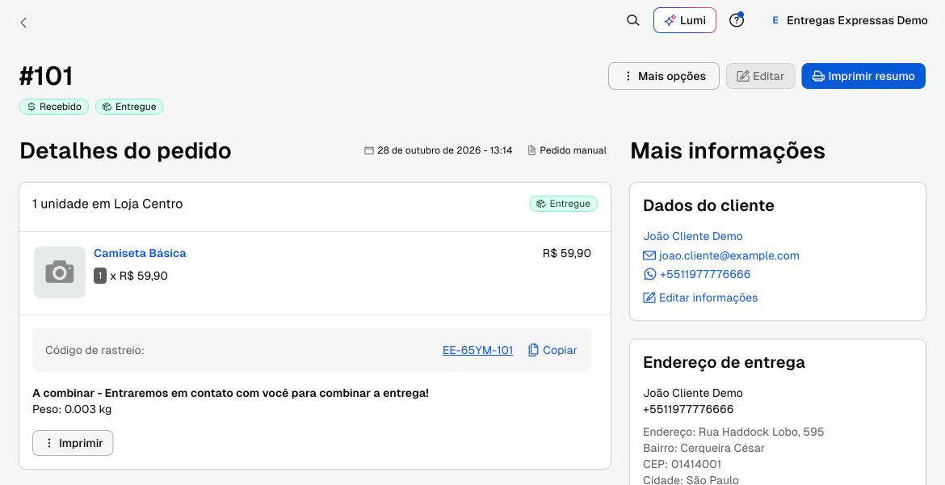Click the text Peso: 0.003 kg
Image resolution: width=945 pixels, height=485 pixels.
(72, 410)
